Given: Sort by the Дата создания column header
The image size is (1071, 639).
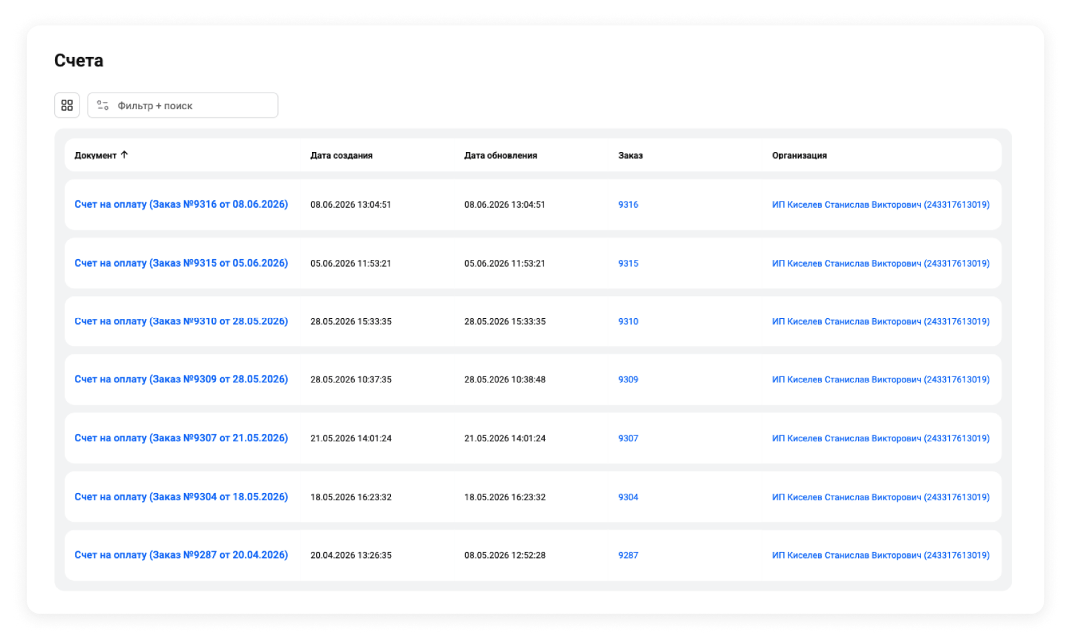Looking at the screenshot, I should pyautogui.click(x=341, y=155).
